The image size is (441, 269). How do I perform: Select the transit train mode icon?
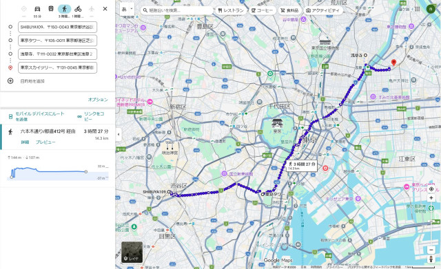(51, 9)
